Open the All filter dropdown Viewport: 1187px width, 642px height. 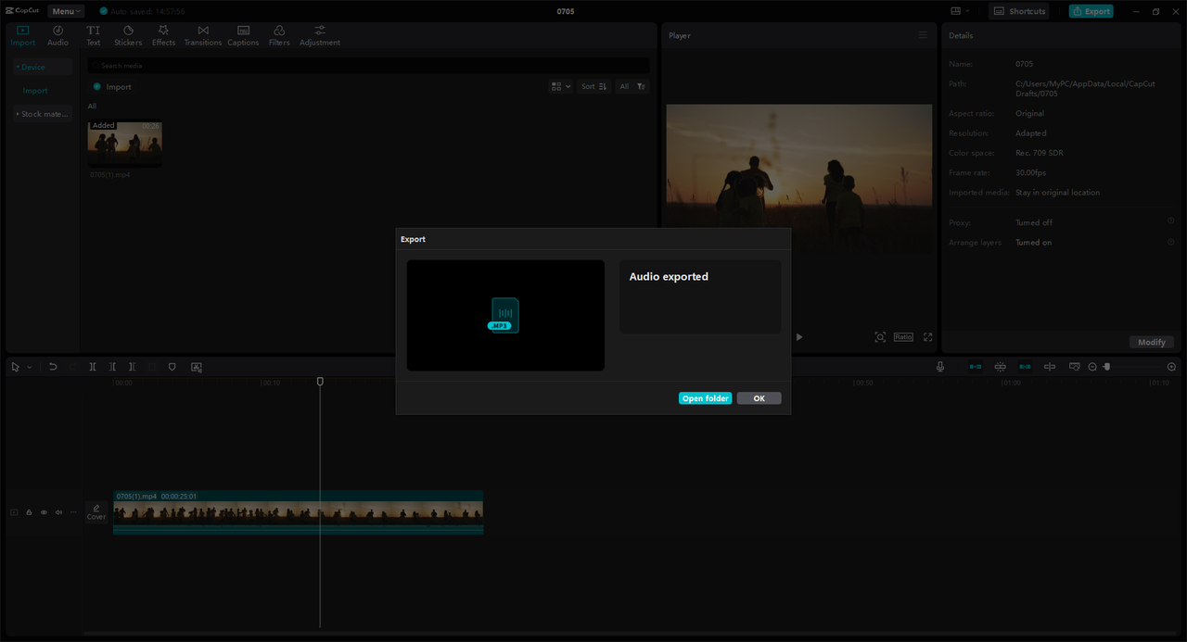(632, 86)
